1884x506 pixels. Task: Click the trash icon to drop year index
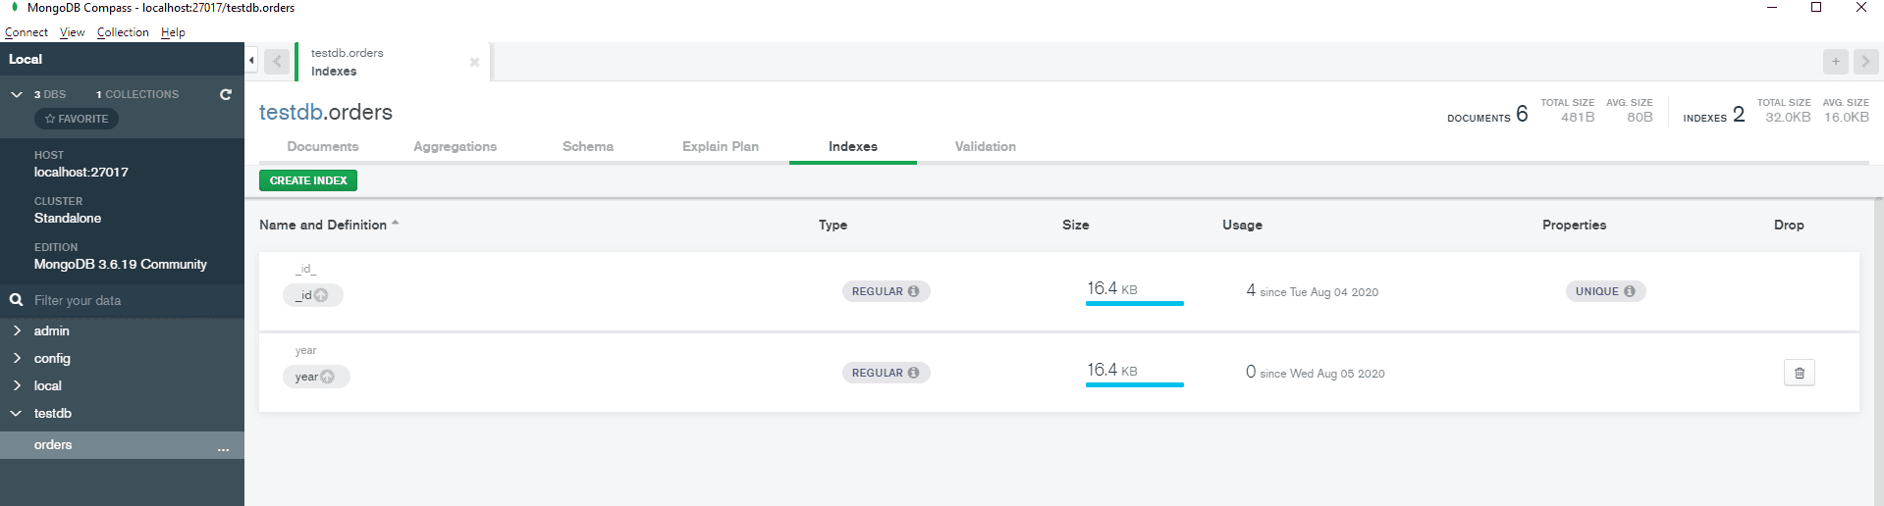tap(1799, 373)
